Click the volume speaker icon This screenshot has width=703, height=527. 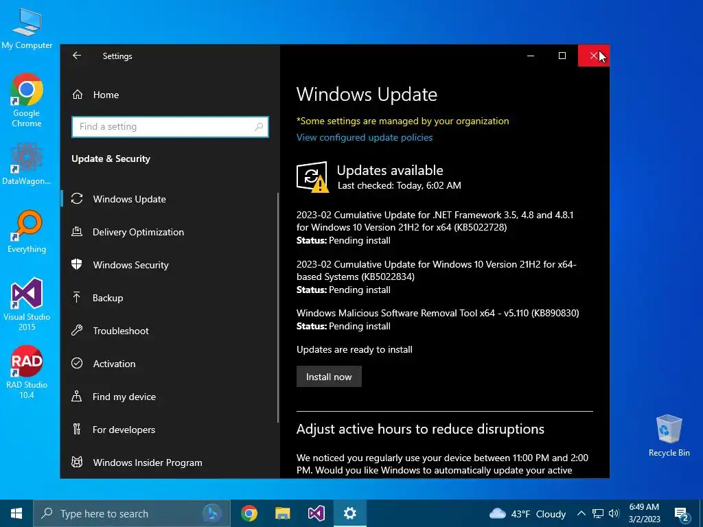(614, 513)
